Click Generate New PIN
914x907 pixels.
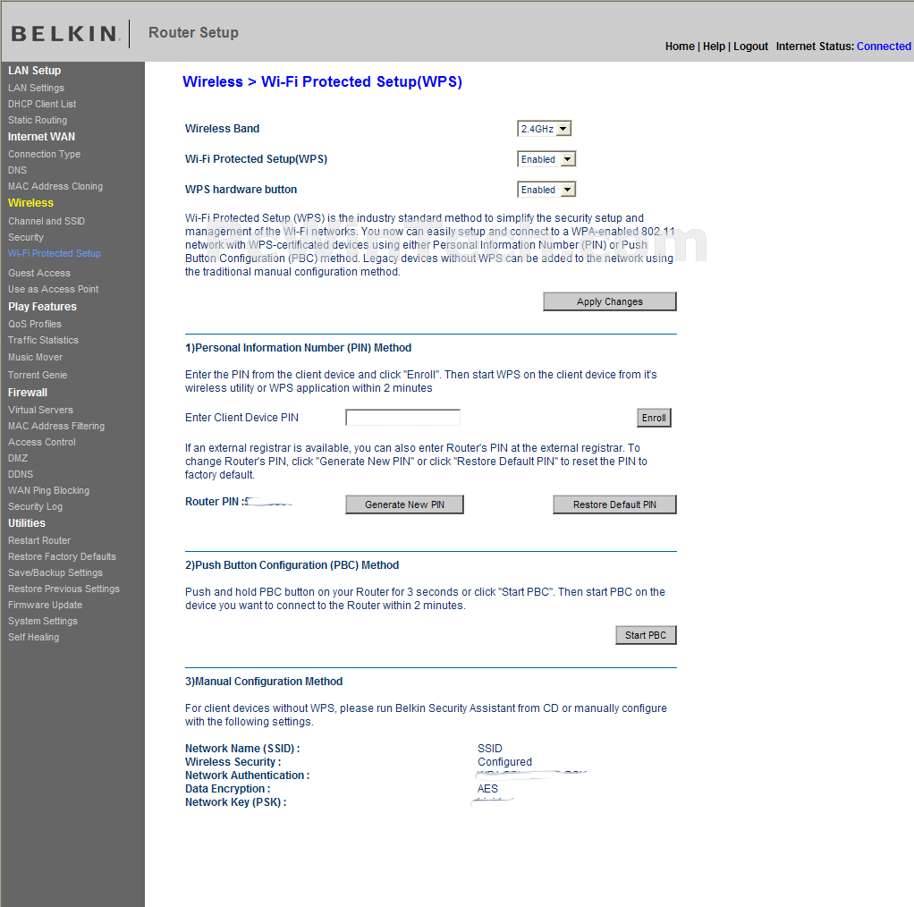404,504
